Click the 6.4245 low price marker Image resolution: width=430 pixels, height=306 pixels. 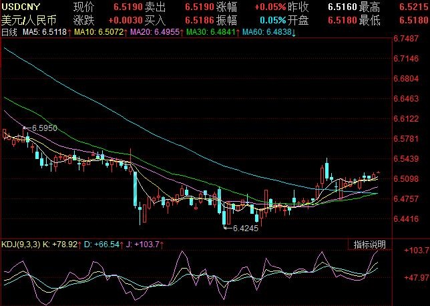244,228
